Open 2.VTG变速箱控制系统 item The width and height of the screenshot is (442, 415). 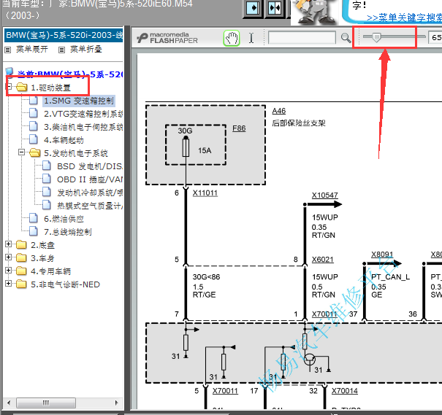point(83,114)
